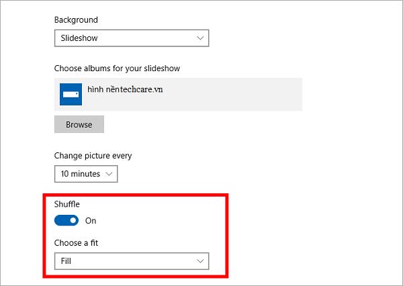The width and height of the screenshot is (403, 286).
Task: Click the Choose albums for your slideshow heading
Action: [117, 68]
